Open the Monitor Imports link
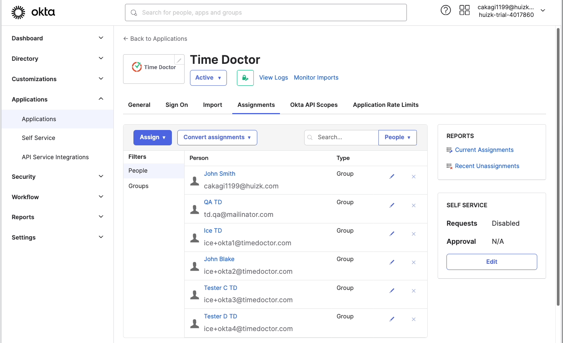This screenshot has width=563, height=343. pos(316,78)
